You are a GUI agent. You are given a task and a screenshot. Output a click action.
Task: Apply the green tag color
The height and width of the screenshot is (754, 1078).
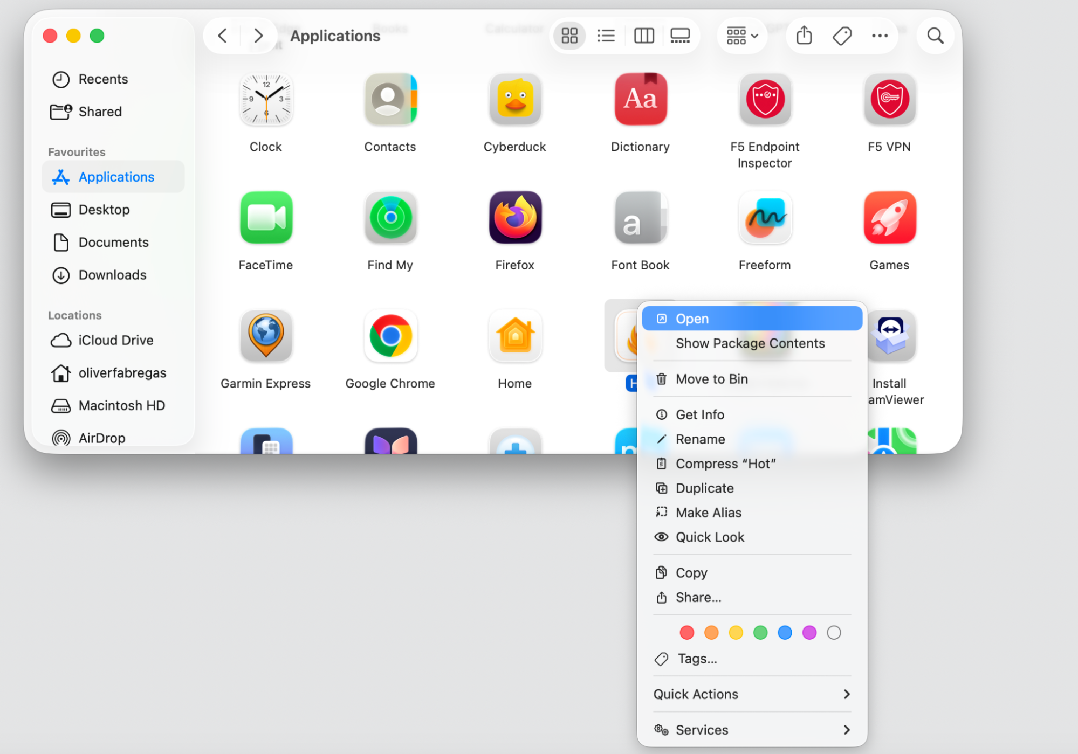pyautogui.click(x=760, y=633)
